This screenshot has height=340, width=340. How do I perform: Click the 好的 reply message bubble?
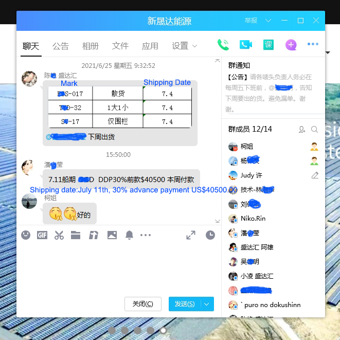click(69, 213)
